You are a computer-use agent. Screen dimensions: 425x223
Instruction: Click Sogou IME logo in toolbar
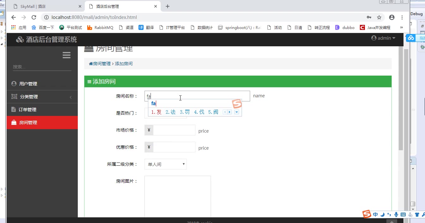pyautogui.click(x=367, y=214)
